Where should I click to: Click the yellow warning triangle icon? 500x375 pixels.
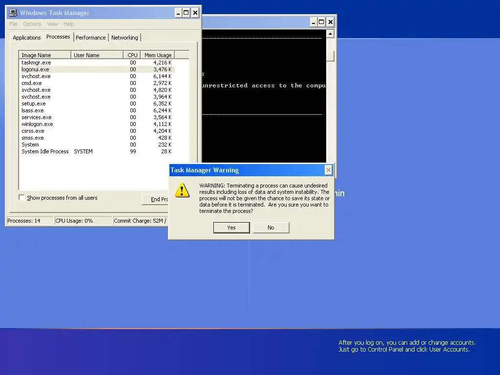(x=182, y=190)
